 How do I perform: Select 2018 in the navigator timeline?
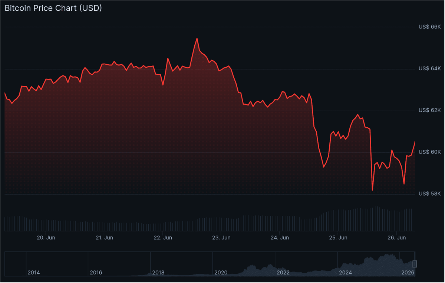[158, 273]
